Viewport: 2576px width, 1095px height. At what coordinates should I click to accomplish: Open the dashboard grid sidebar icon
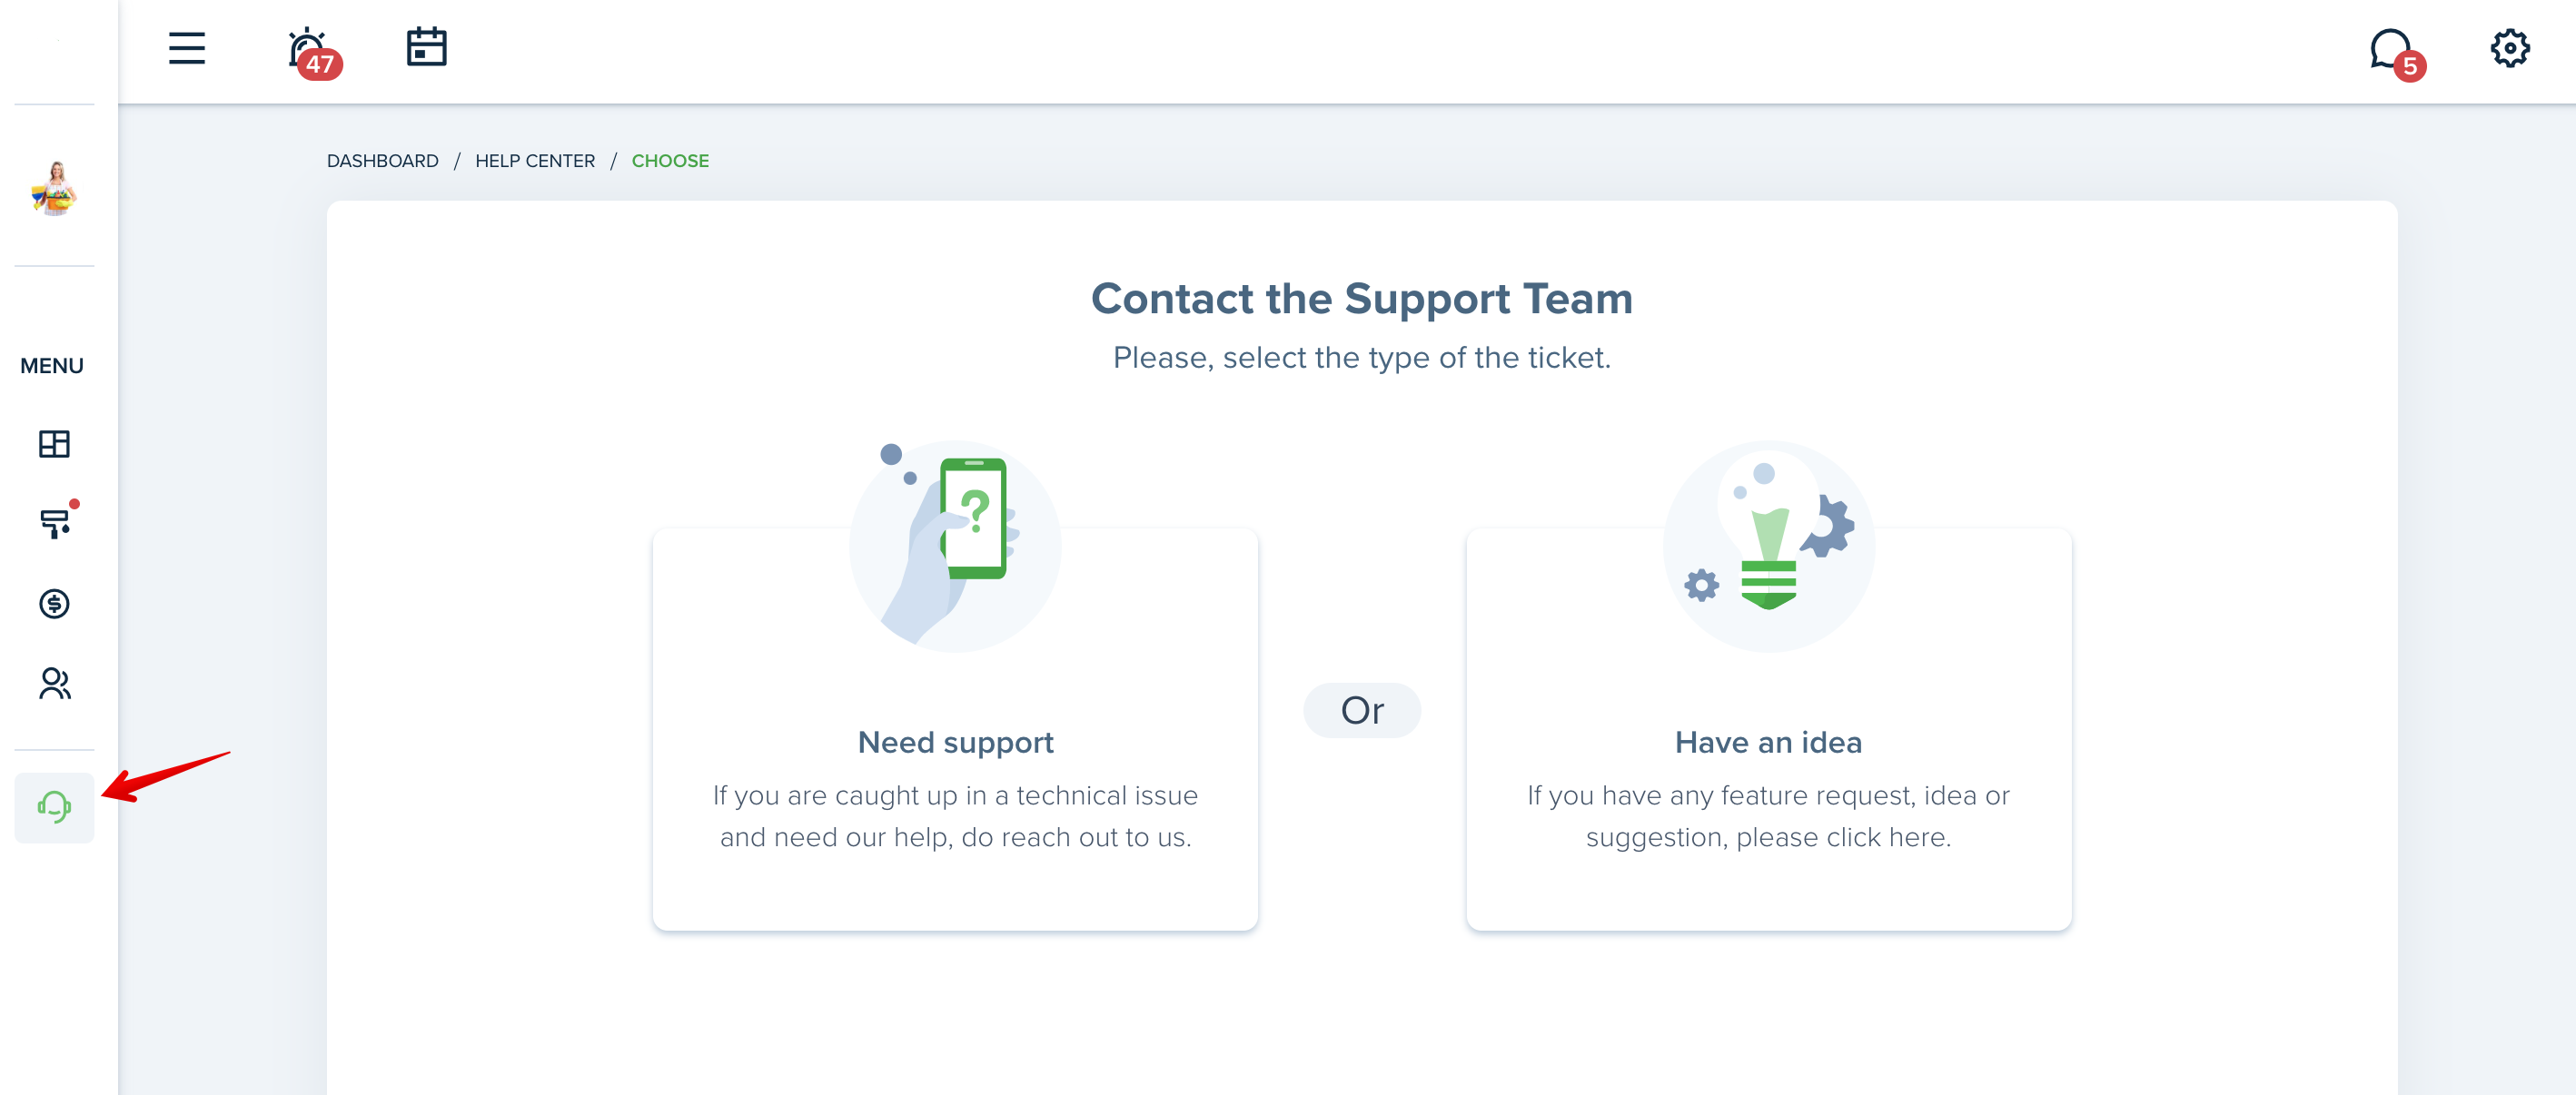(54, 444)
